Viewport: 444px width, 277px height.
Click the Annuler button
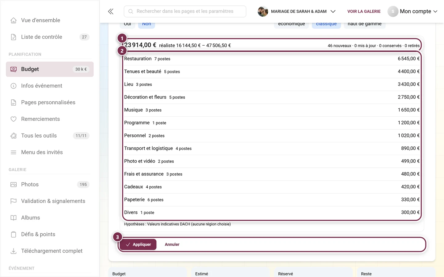point(172,244)
